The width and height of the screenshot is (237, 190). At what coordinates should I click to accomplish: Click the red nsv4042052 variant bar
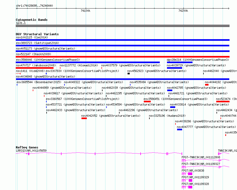tap(84, 118)
